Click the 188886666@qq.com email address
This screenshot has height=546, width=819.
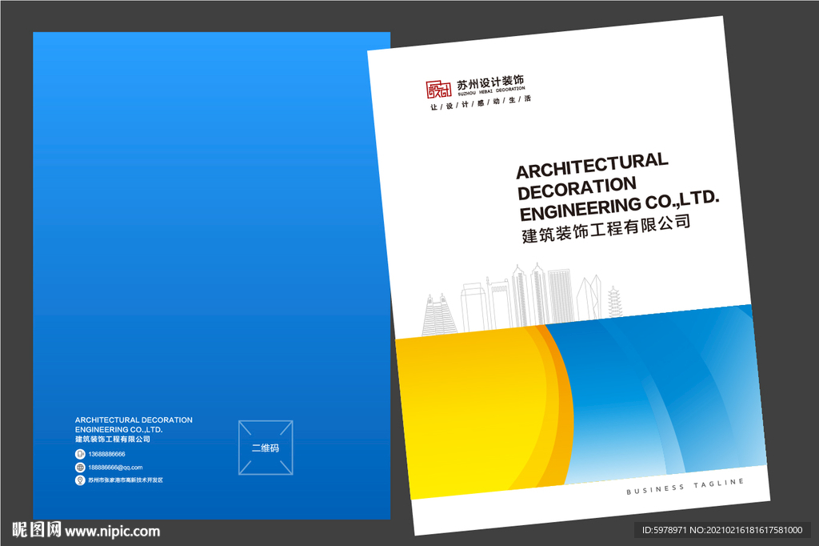[x=115, y=468]
